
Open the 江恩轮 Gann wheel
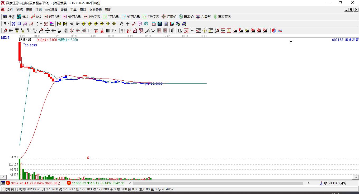pos(169,17)
